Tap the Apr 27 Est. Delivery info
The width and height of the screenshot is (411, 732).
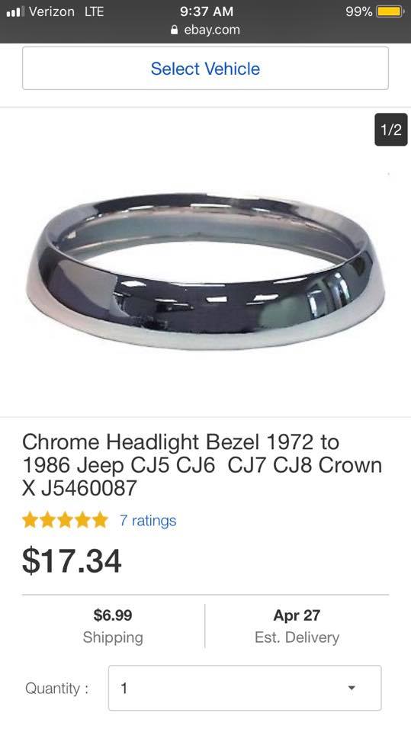point(297,625)
